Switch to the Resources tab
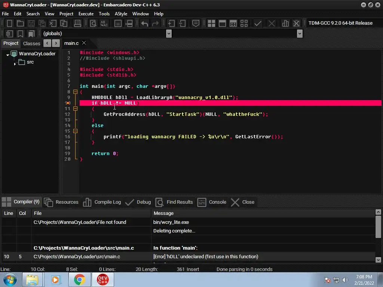 coord(61,202)
